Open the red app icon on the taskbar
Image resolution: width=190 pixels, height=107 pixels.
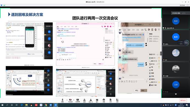point(36,105)
